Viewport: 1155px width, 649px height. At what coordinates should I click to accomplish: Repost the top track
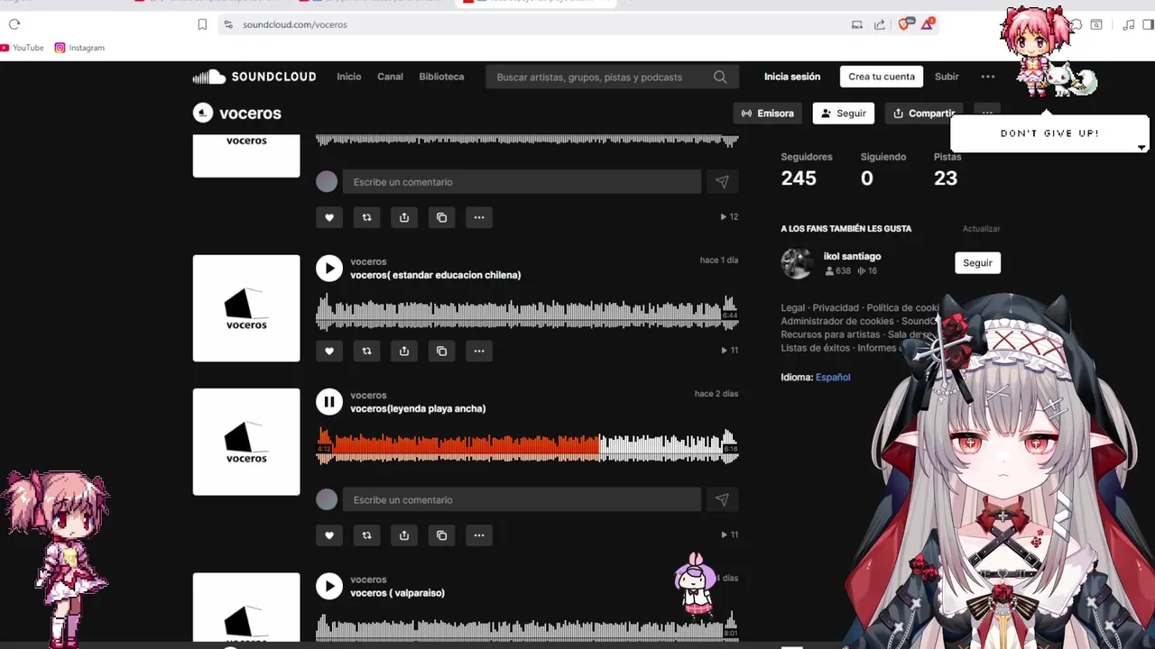366,217
